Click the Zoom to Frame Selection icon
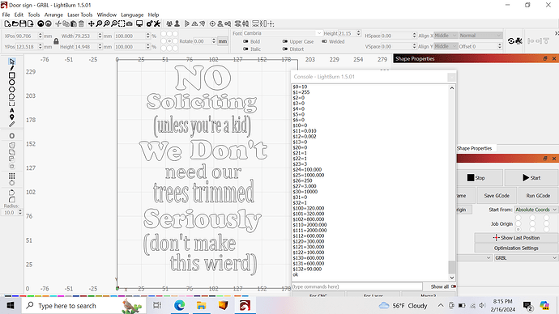This screenshot has width=559, height=314. coord(122,23)
